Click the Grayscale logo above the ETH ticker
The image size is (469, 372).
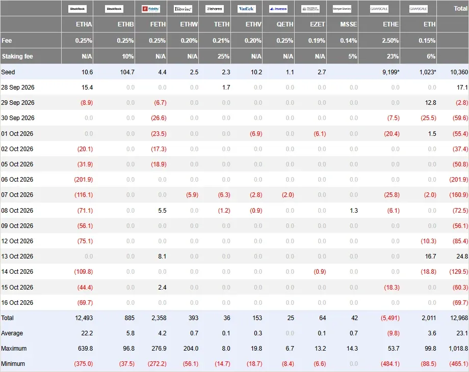pos(419,9)
